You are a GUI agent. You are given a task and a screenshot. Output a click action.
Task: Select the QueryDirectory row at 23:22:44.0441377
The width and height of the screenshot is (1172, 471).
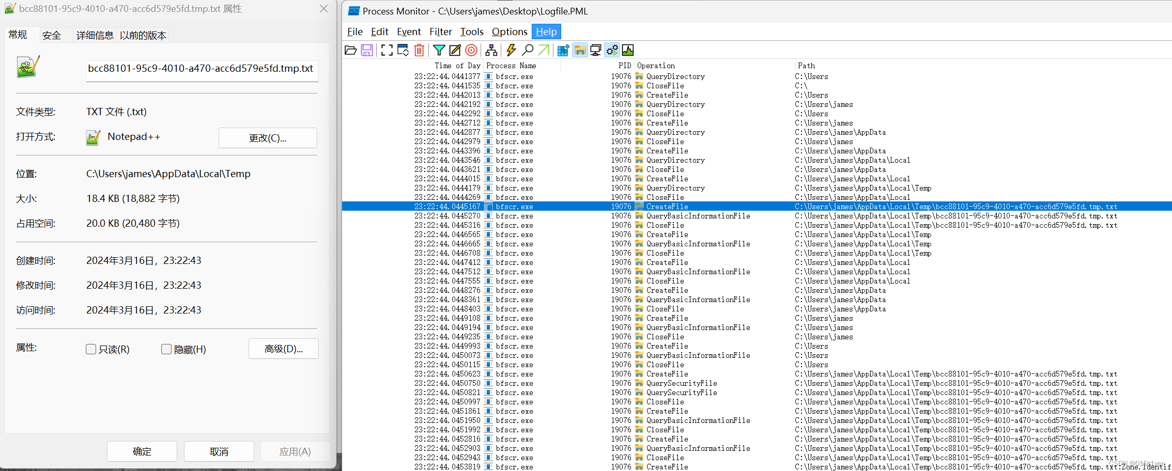pyautogui.click(x=757, y=76)
